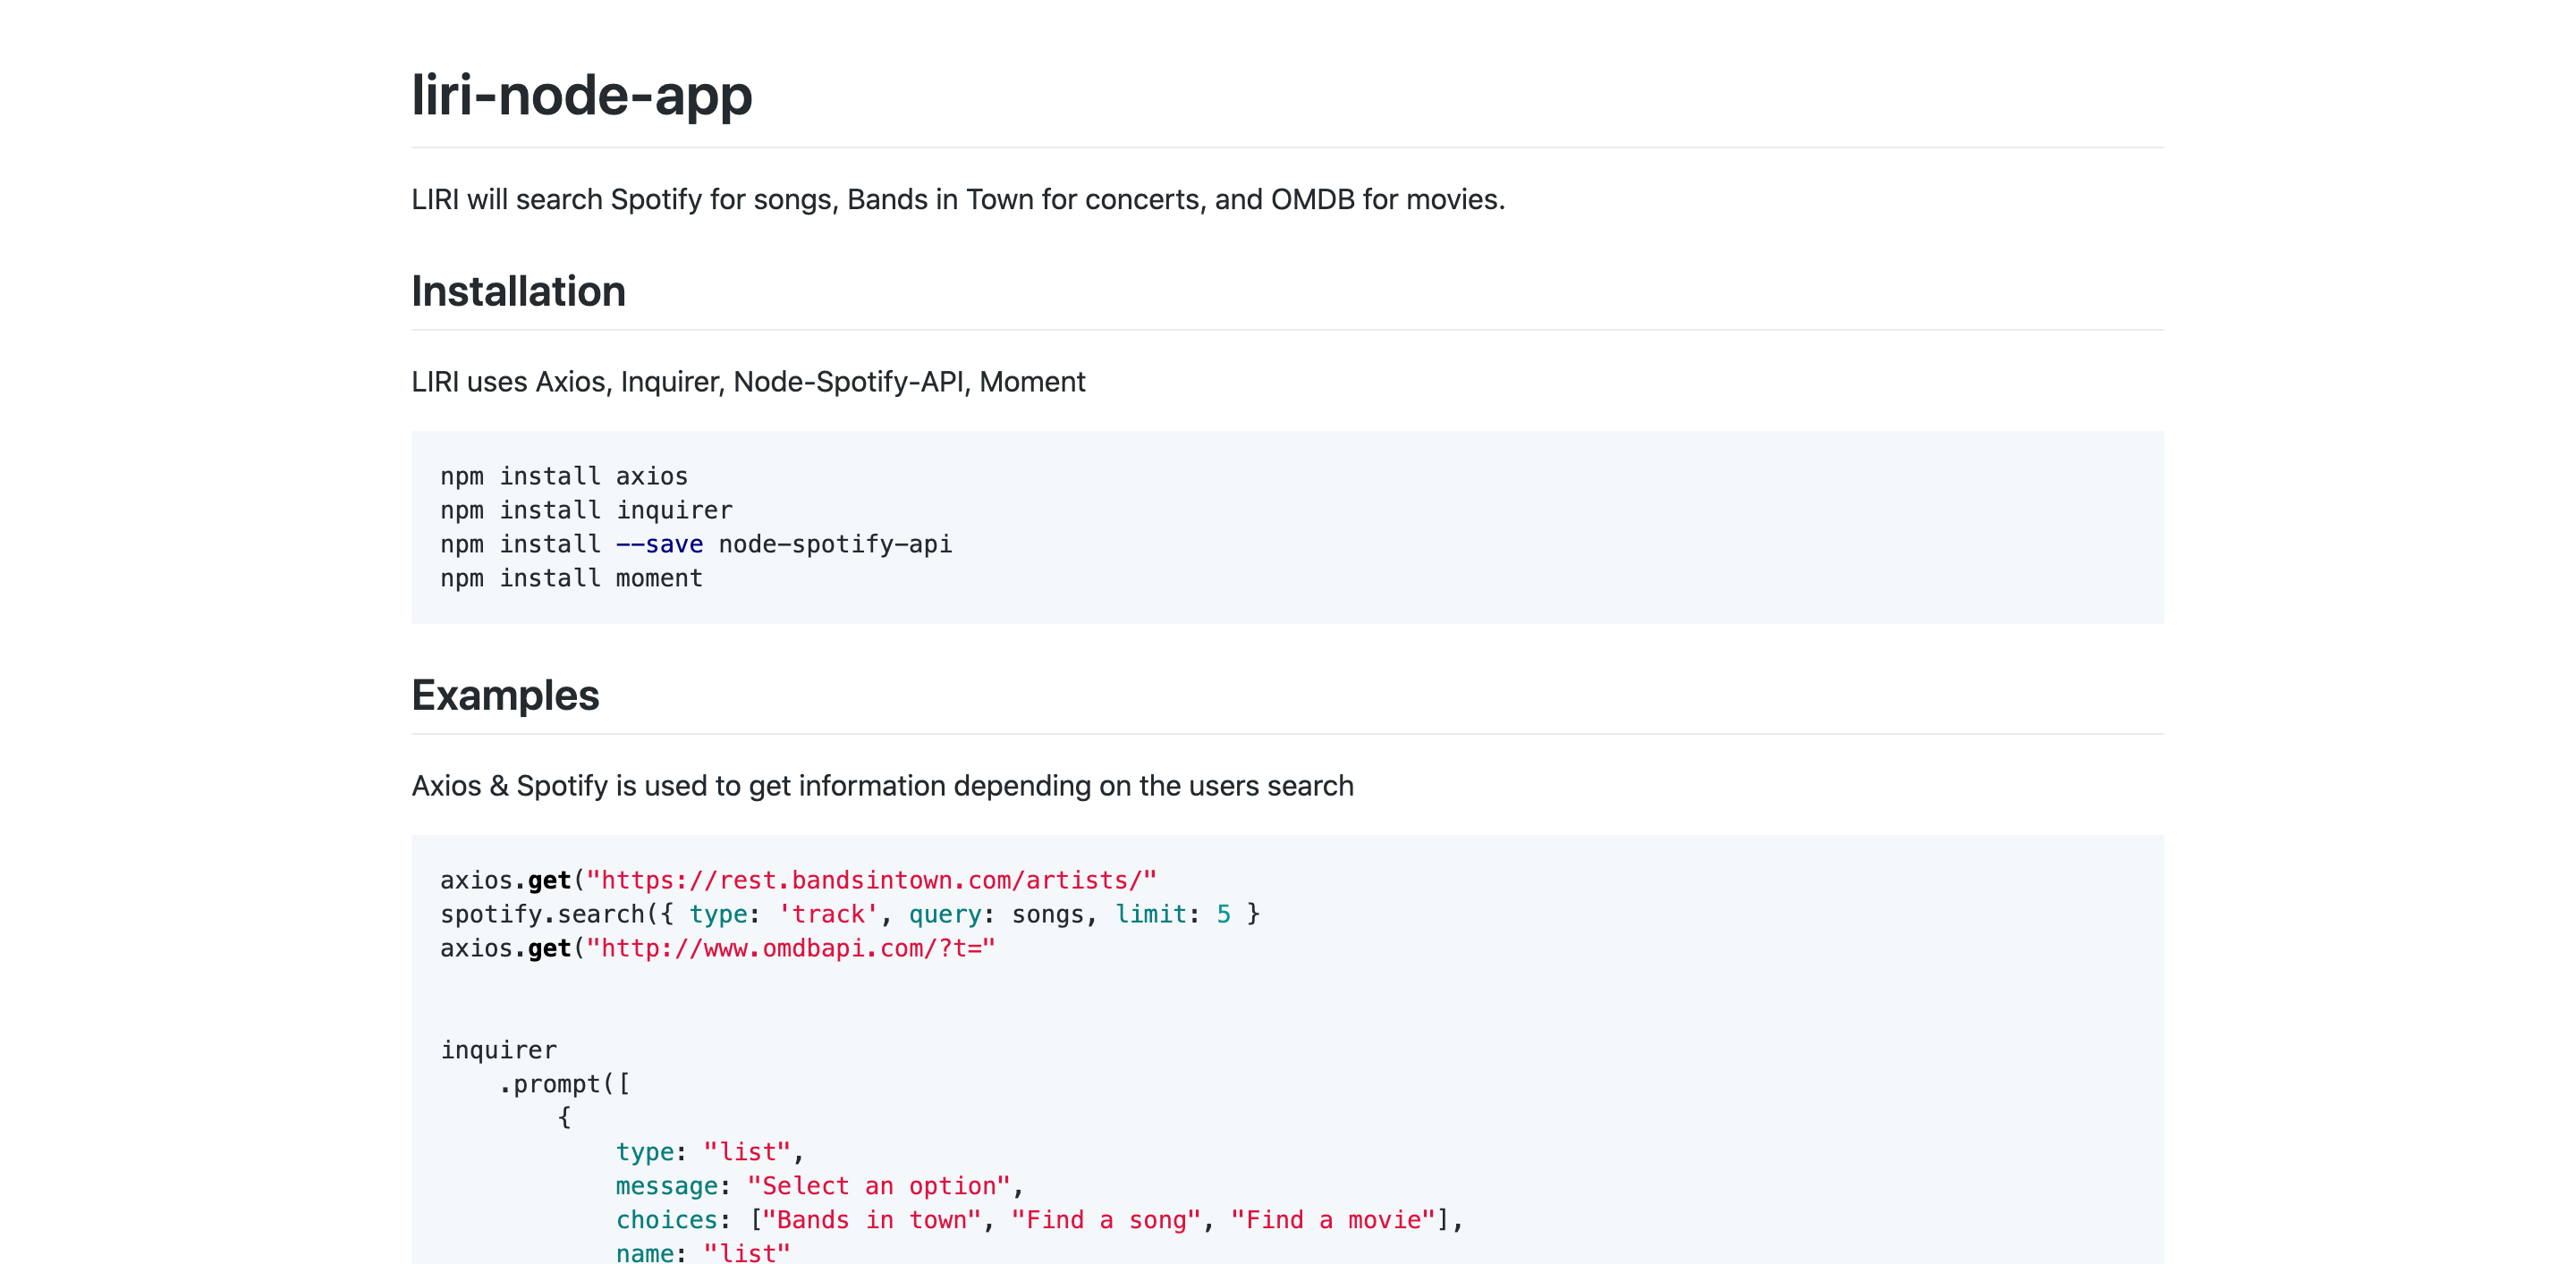Viewport: 2576px width, 1264px height.
Task: Click the 'npm install moment' code line
Action: (x=571, y=577)
